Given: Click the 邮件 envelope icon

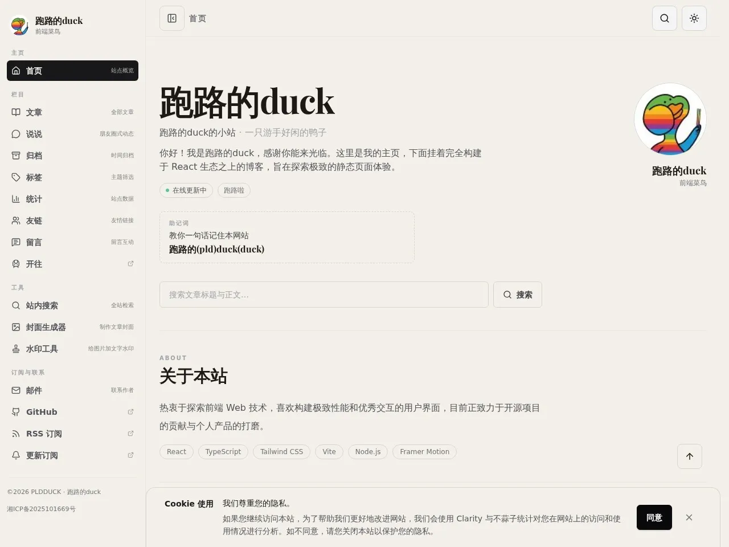Looking at the screenshot, I should tap(16, 390).
